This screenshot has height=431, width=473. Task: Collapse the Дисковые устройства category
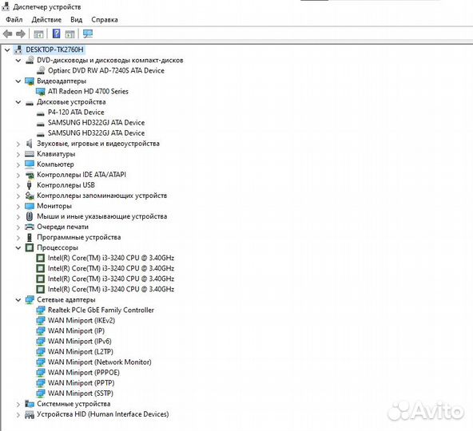pos(18,102)
